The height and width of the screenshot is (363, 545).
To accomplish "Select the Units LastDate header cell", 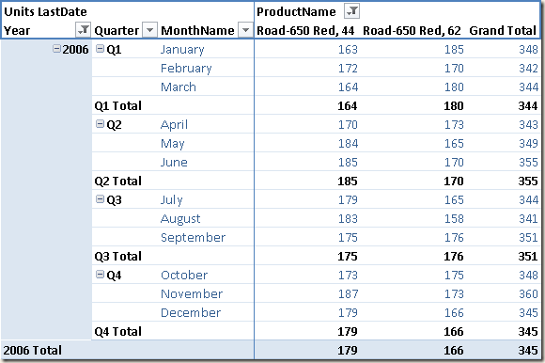I will tap(45, 12).
